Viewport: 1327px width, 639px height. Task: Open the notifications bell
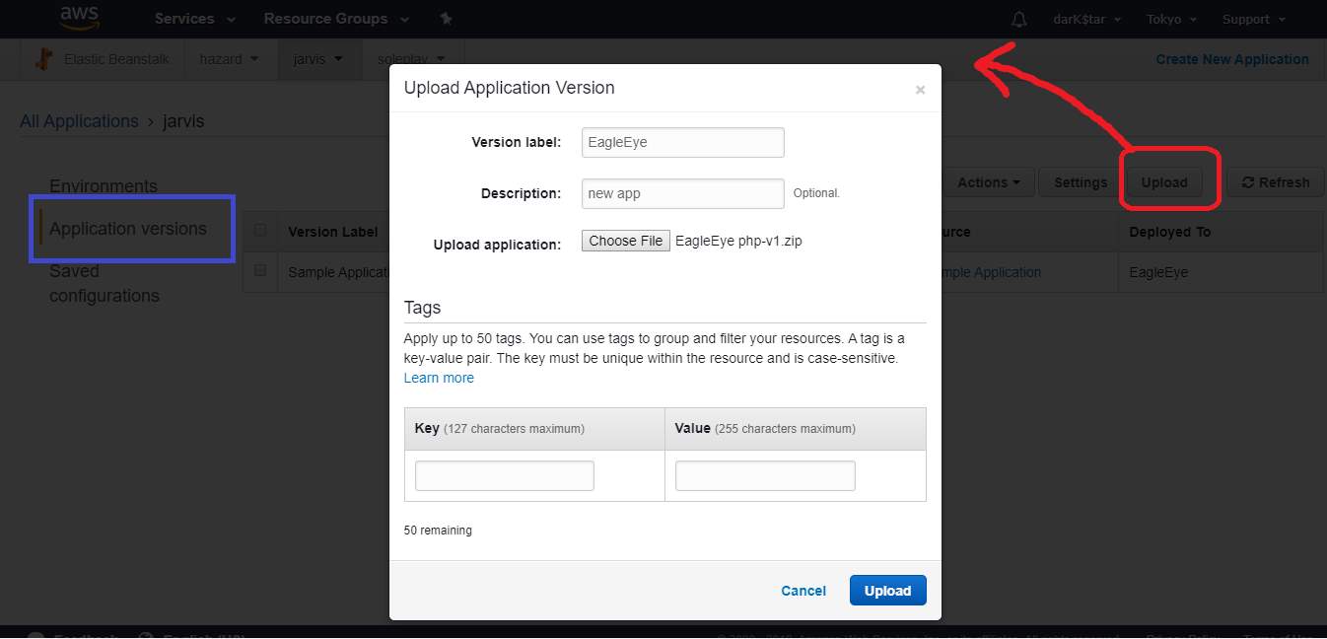coord(1019,20)
